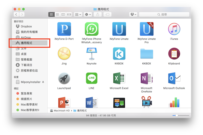Click the 搜尋 search field
203x135 pixels.
[x=164, y=14]
